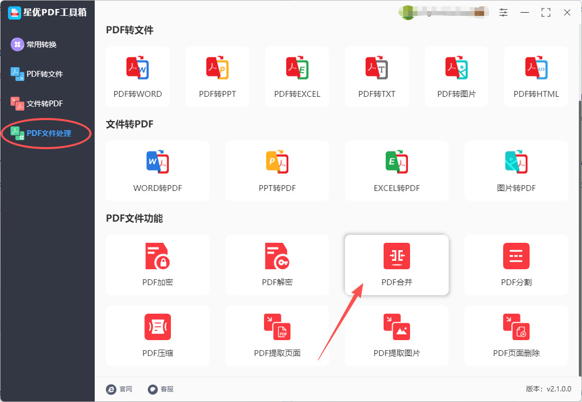Open the settings sliders icon in title bar
Image resolution: width=582 pixels, height=402 pixels.
click(503, 13)
